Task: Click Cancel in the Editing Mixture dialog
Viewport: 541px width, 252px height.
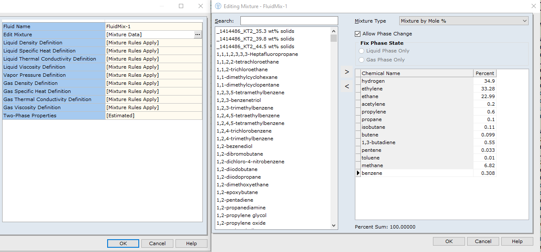Action: point(483,241)
